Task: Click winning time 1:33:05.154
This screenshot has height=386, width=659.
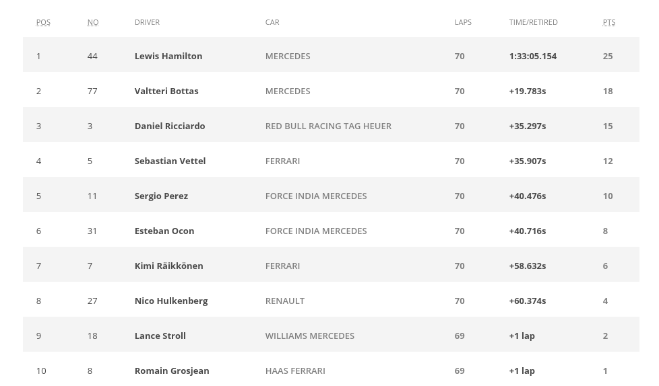Action: 532,56
